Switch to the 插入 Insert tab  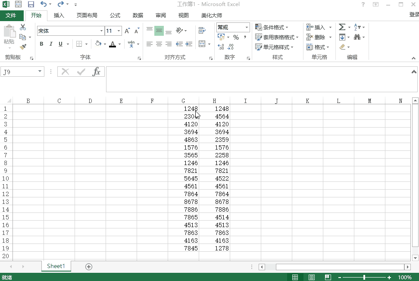point(59,16)
